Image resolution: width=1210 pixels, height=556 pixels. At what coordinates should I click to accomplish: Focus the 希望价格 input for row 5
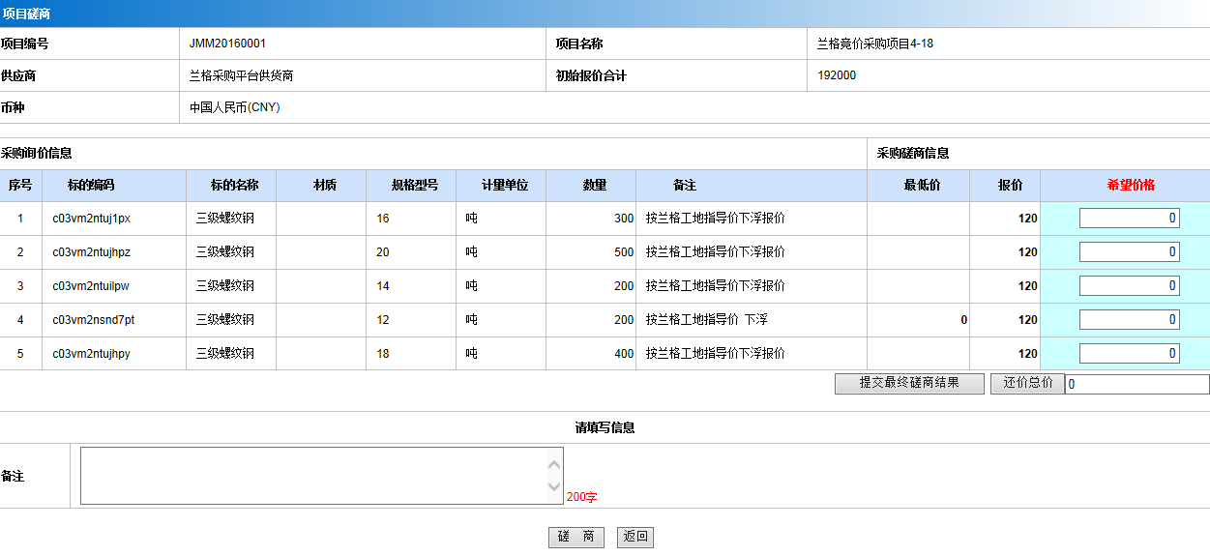coord(1129,354)
